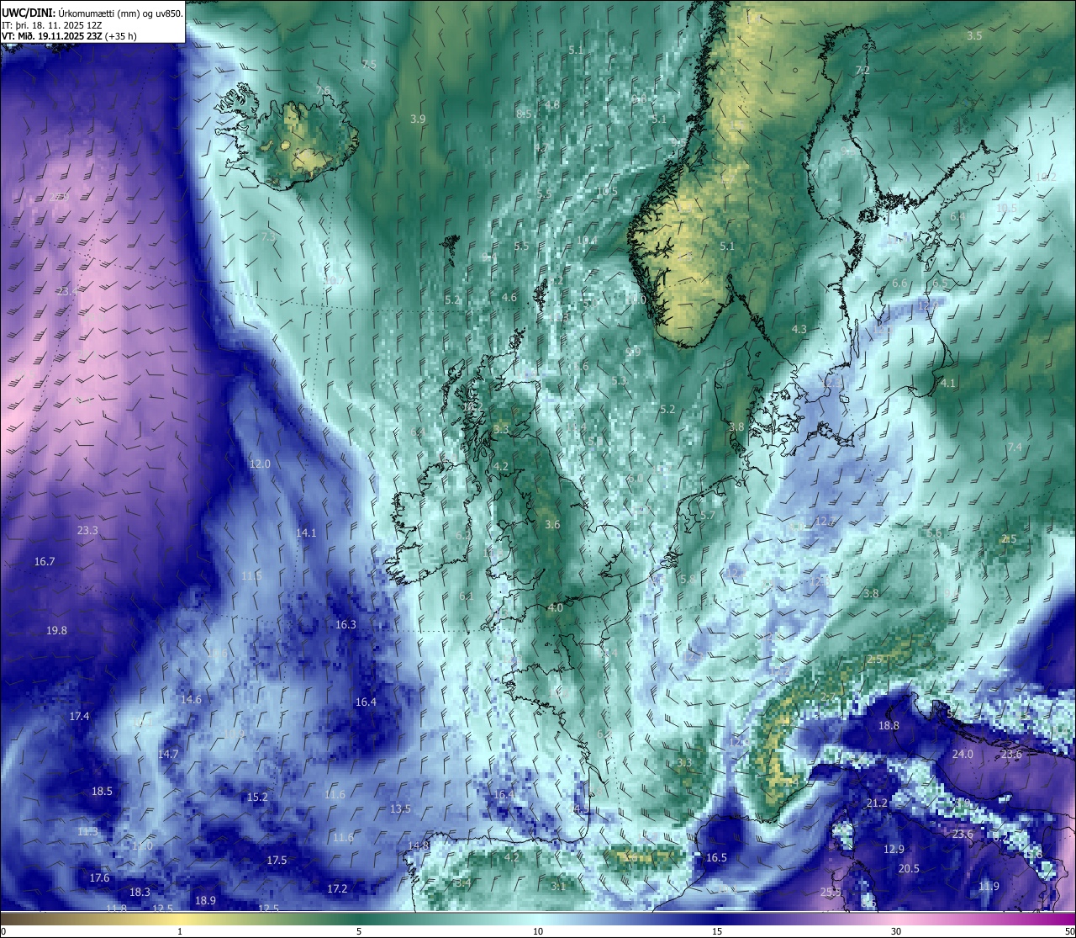Image resolution: width=1076 pixels, height=938 pixels.
Task: Click the map value 14.7
Action: pos(168,755)
